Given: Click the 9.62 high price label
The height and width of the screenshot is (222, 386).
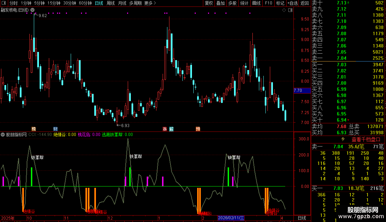Looking at the screenshot, I should pos(43,16).
